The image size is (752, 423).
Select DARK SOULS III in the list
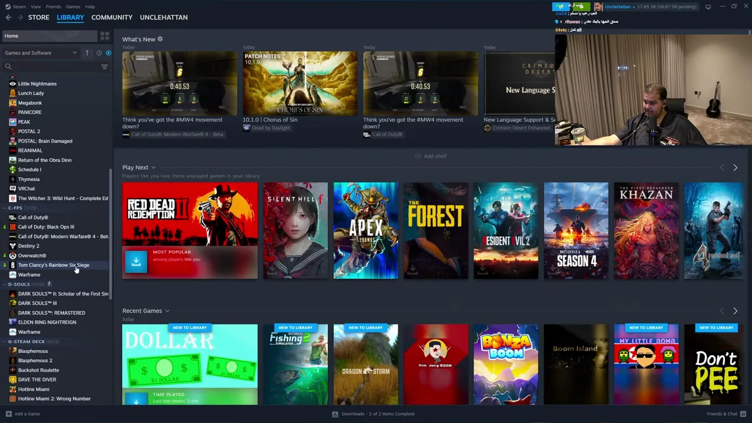coord(38,303)
